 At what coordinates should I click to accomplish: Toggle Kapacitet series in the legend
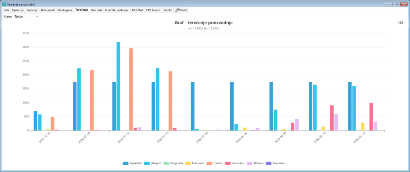[132, 163]
